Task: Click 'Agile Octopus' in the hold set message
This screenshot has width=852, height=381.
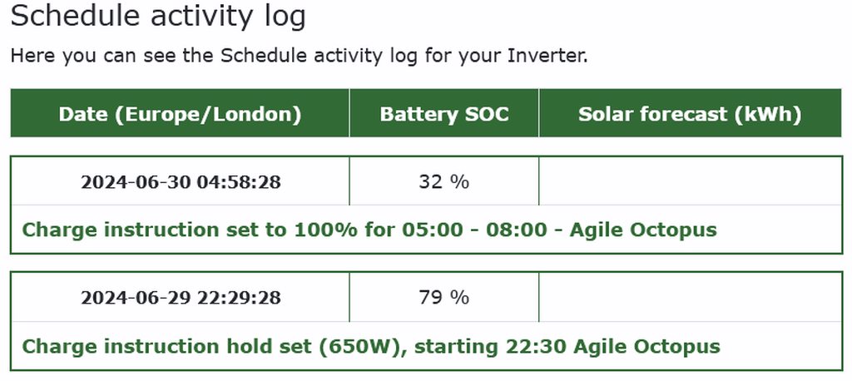Action: (x=646, y=346)
